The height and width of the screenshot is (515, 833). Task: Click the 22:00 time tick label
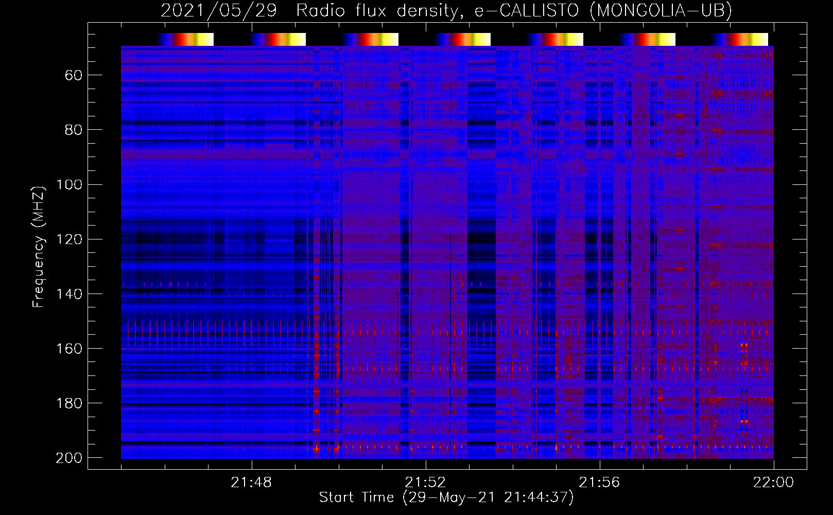(x=773, y=483)
